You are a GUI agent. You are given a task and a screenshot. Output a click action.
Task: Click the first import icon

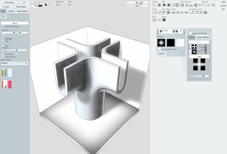click(x=155, y=13)
